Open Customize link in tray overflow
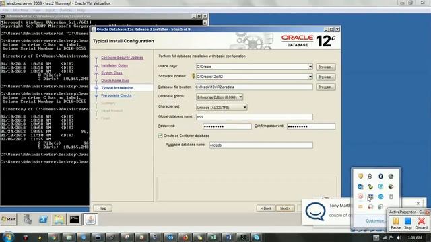 point(374,220)
